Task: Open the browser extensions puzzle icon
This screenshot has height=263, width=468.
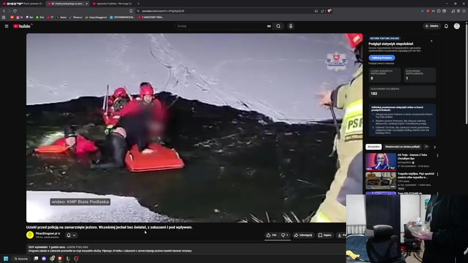Action: (439, 11)
